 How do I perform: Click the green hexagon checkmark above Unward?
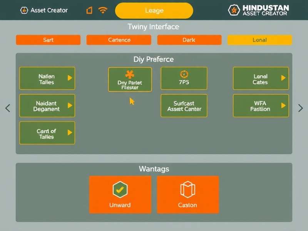click(x=121, y=190)
